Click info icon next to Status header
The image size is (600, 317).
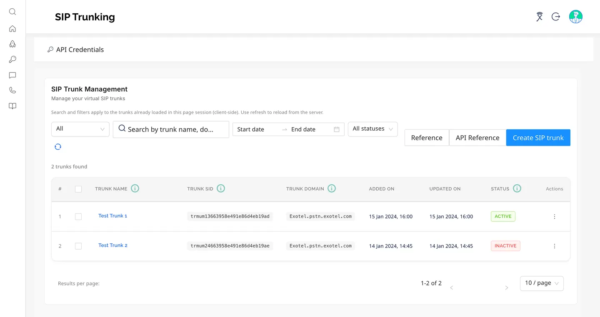517,188
